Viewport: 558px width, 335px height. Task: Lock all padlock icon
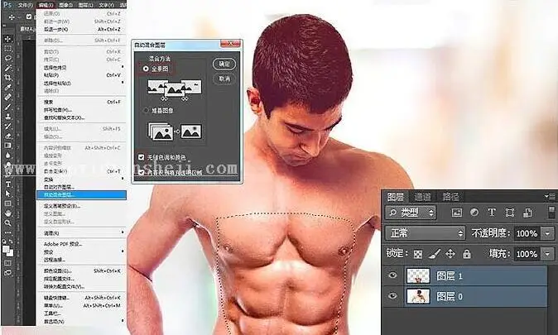click(x=467, y=254)
